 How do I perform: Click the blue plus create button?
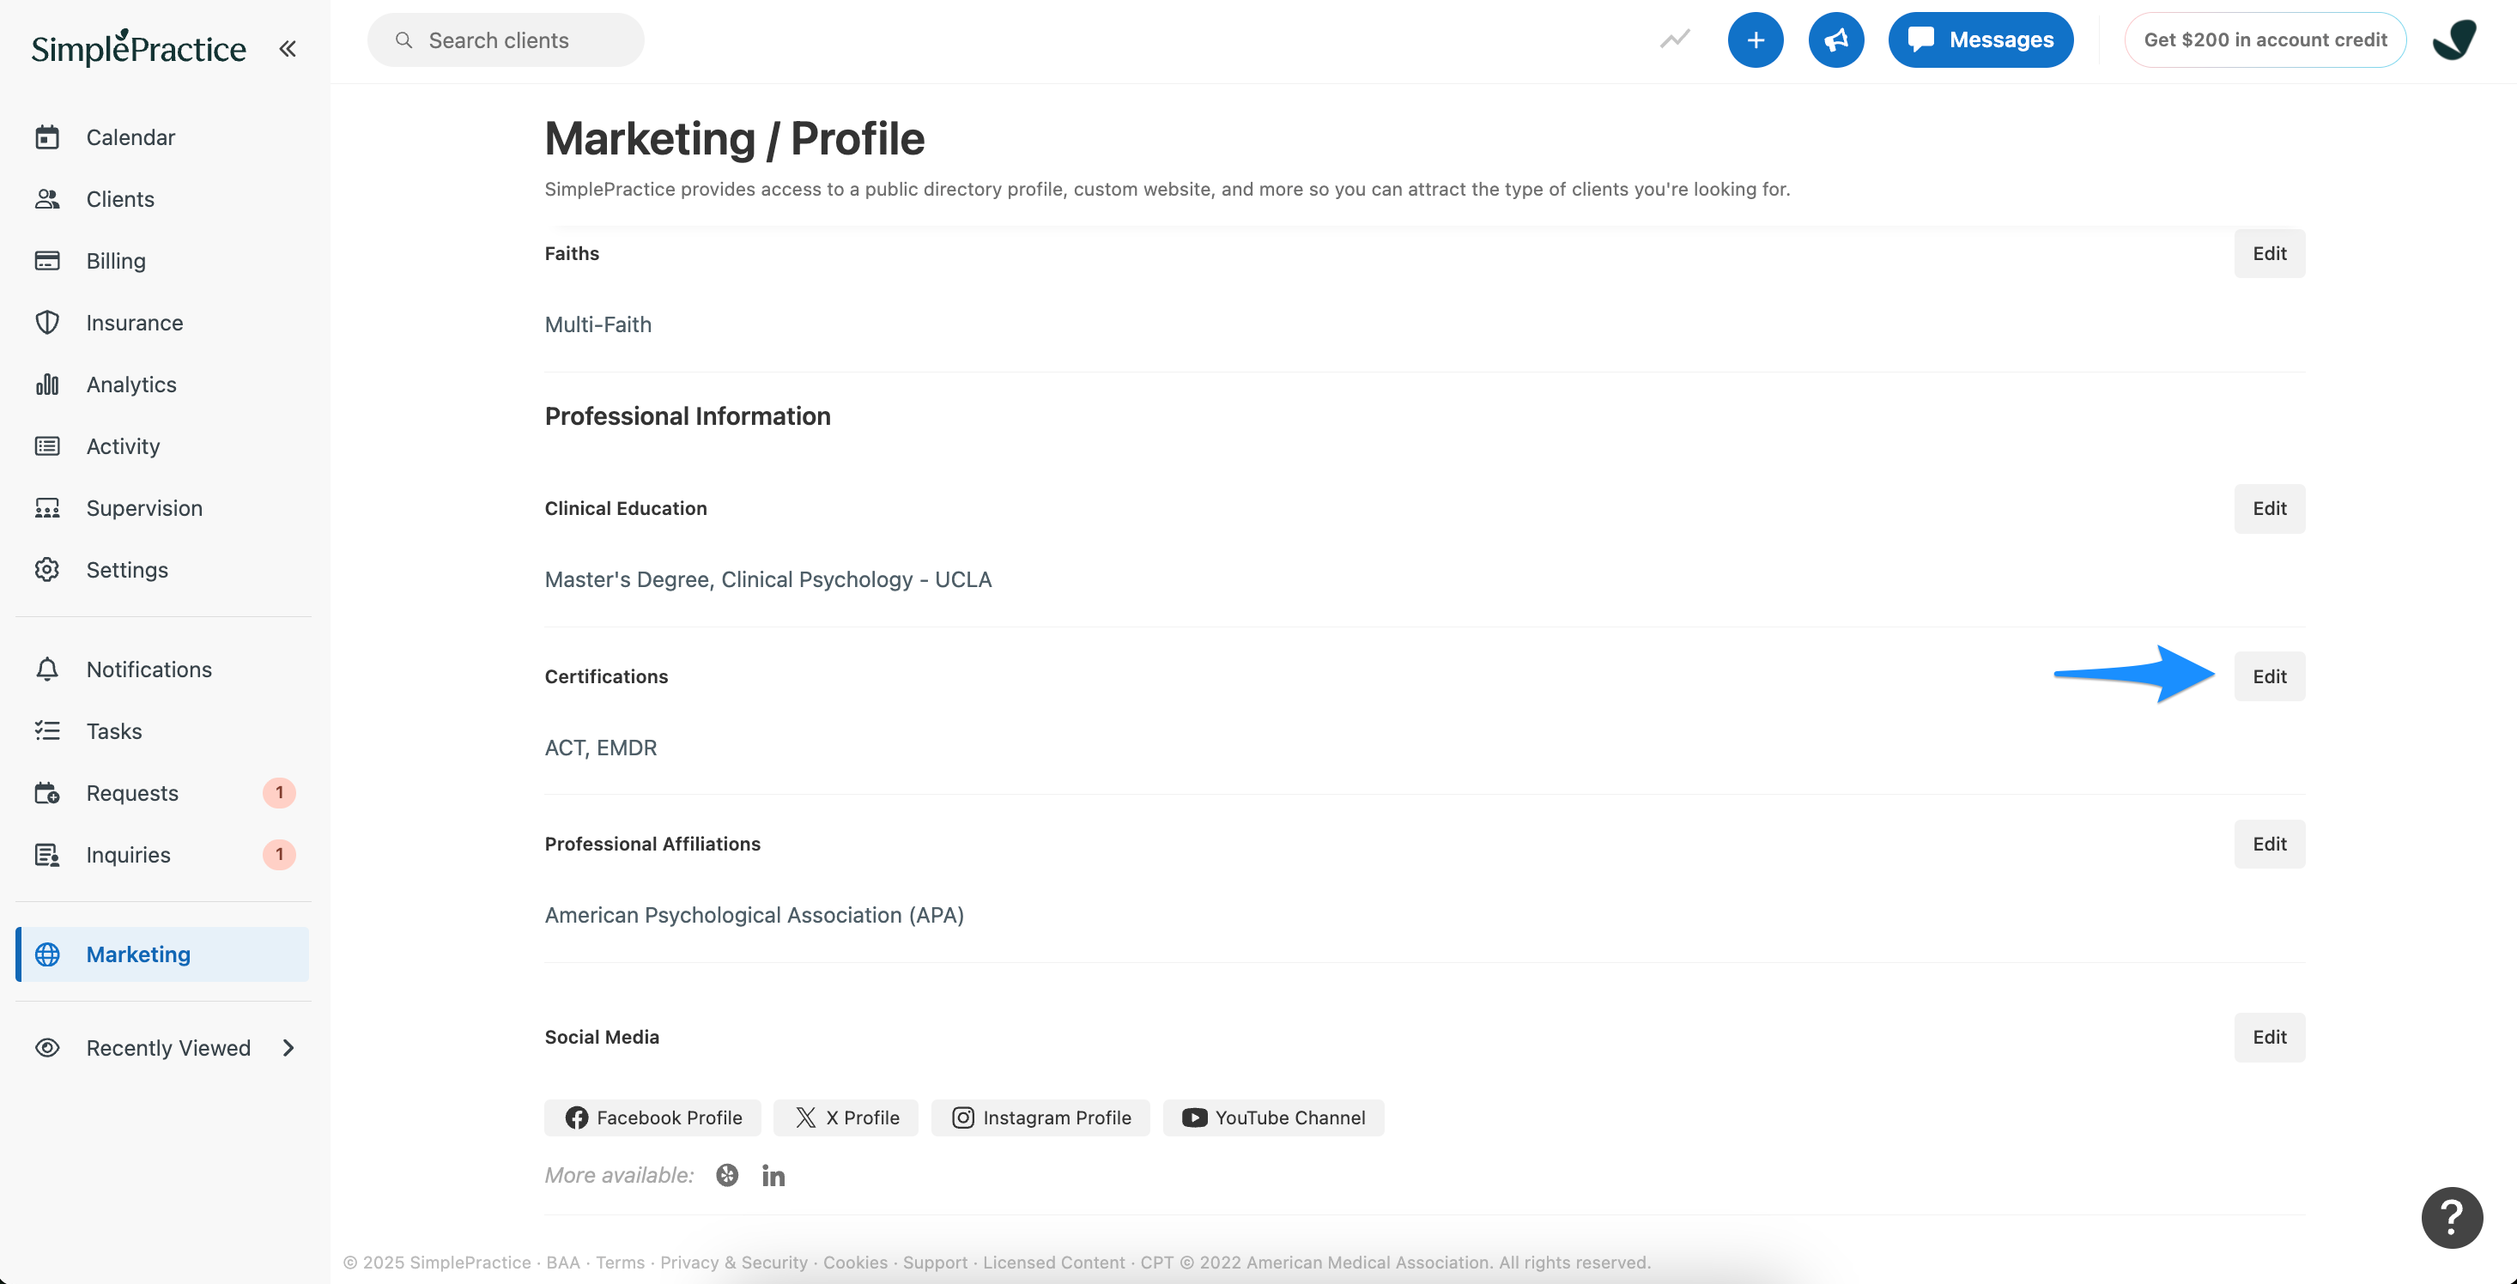pos(1755,40)
